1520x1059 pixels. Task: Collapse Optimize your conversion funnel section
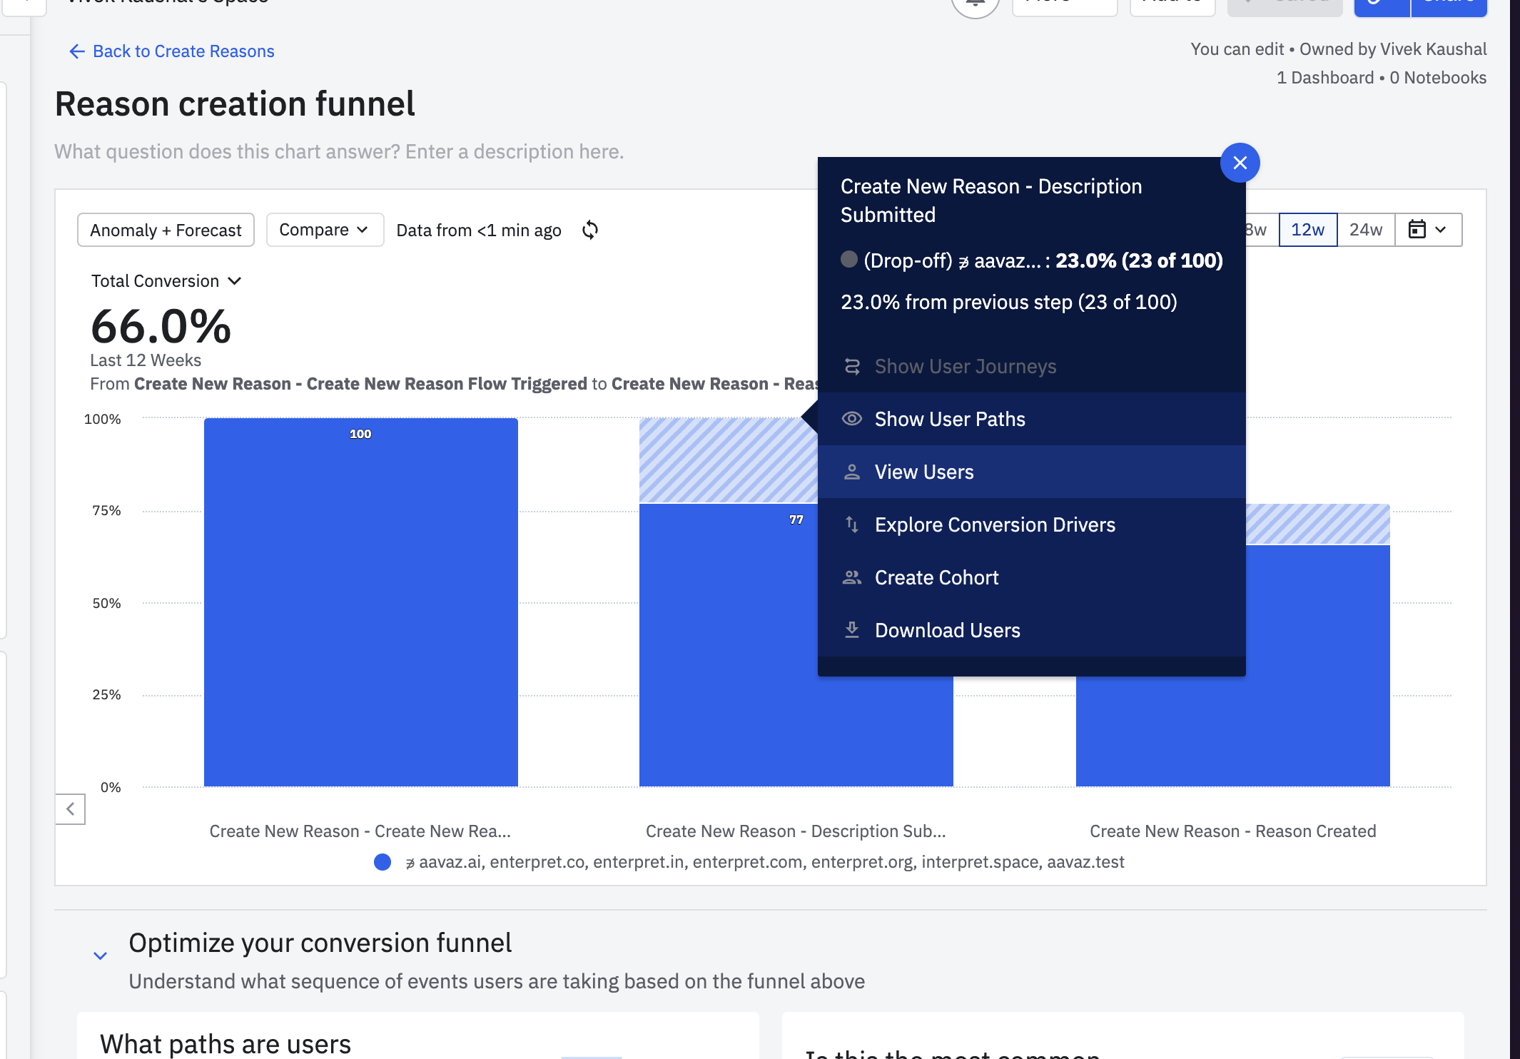tap(101, 956)
